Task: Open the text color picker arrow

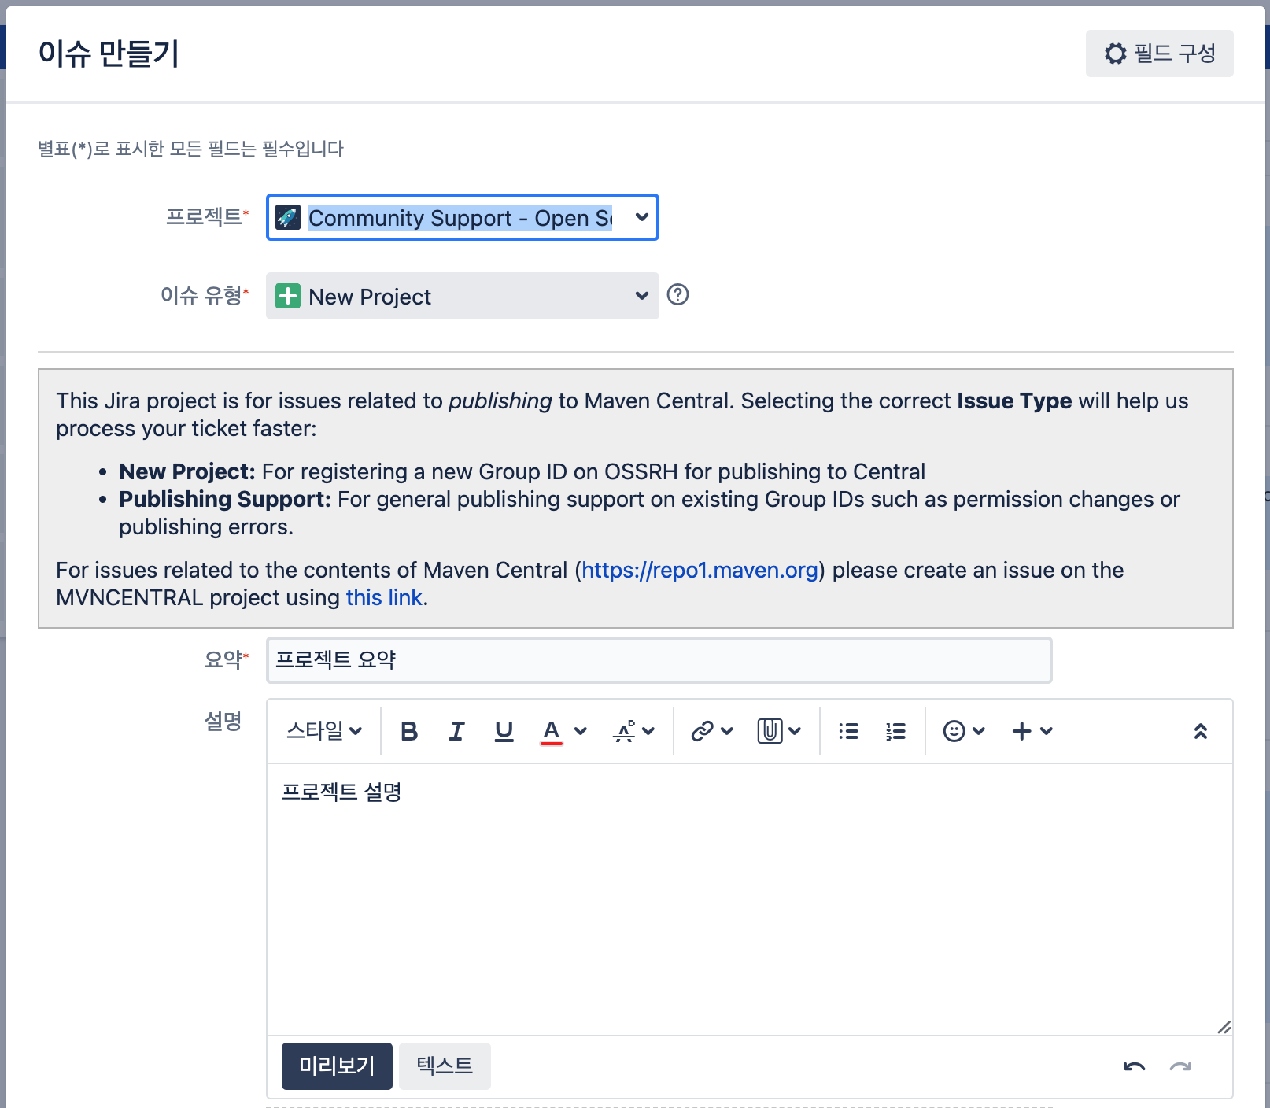Action: point(581,731)
